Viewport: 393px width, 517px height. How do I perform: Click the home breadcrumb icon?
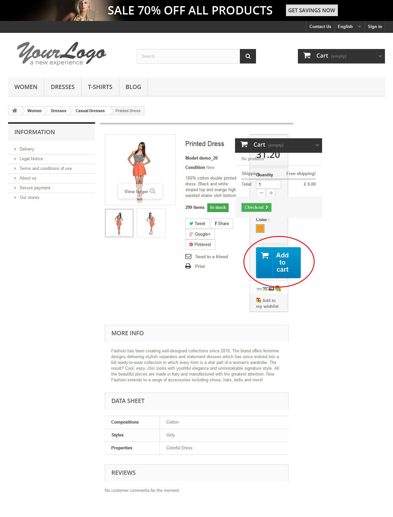tap(15, 111)
